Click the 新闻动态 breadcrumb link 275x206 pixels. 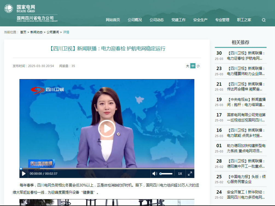coord(36,32)
